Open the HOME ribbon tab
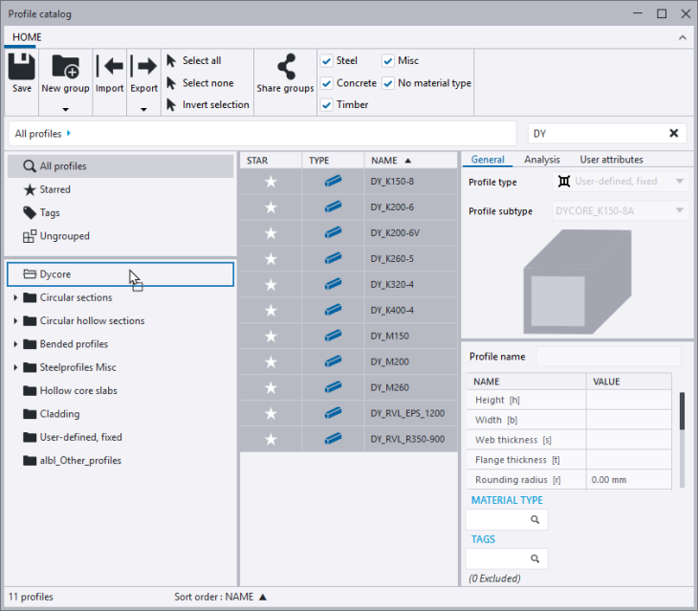The image size is (698, 611). [x=27, y=37]
